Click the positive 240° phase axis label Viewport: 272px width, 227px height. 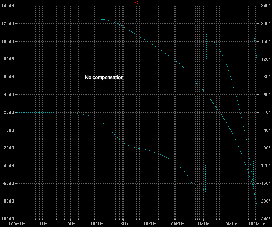point(266,6)
